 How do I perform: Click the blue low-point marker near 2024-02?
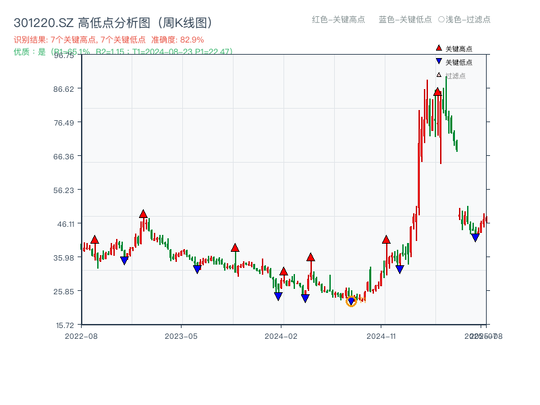(x=277, y=295)
